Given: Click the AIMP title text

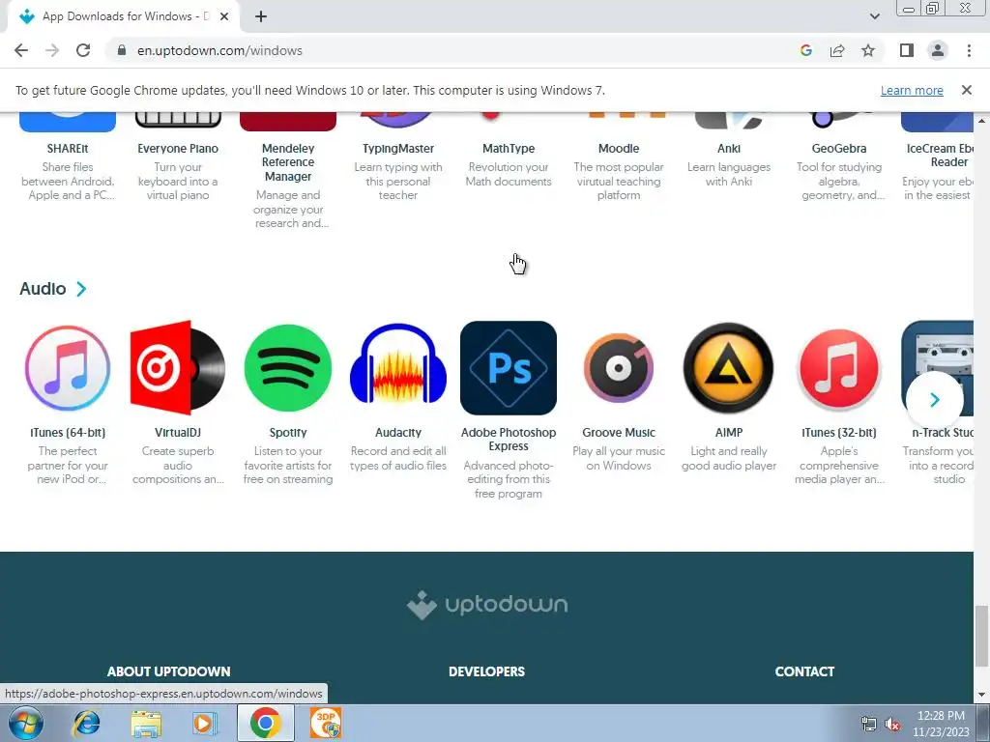Looking at the screenshot, I should click(x=729, y=433).
